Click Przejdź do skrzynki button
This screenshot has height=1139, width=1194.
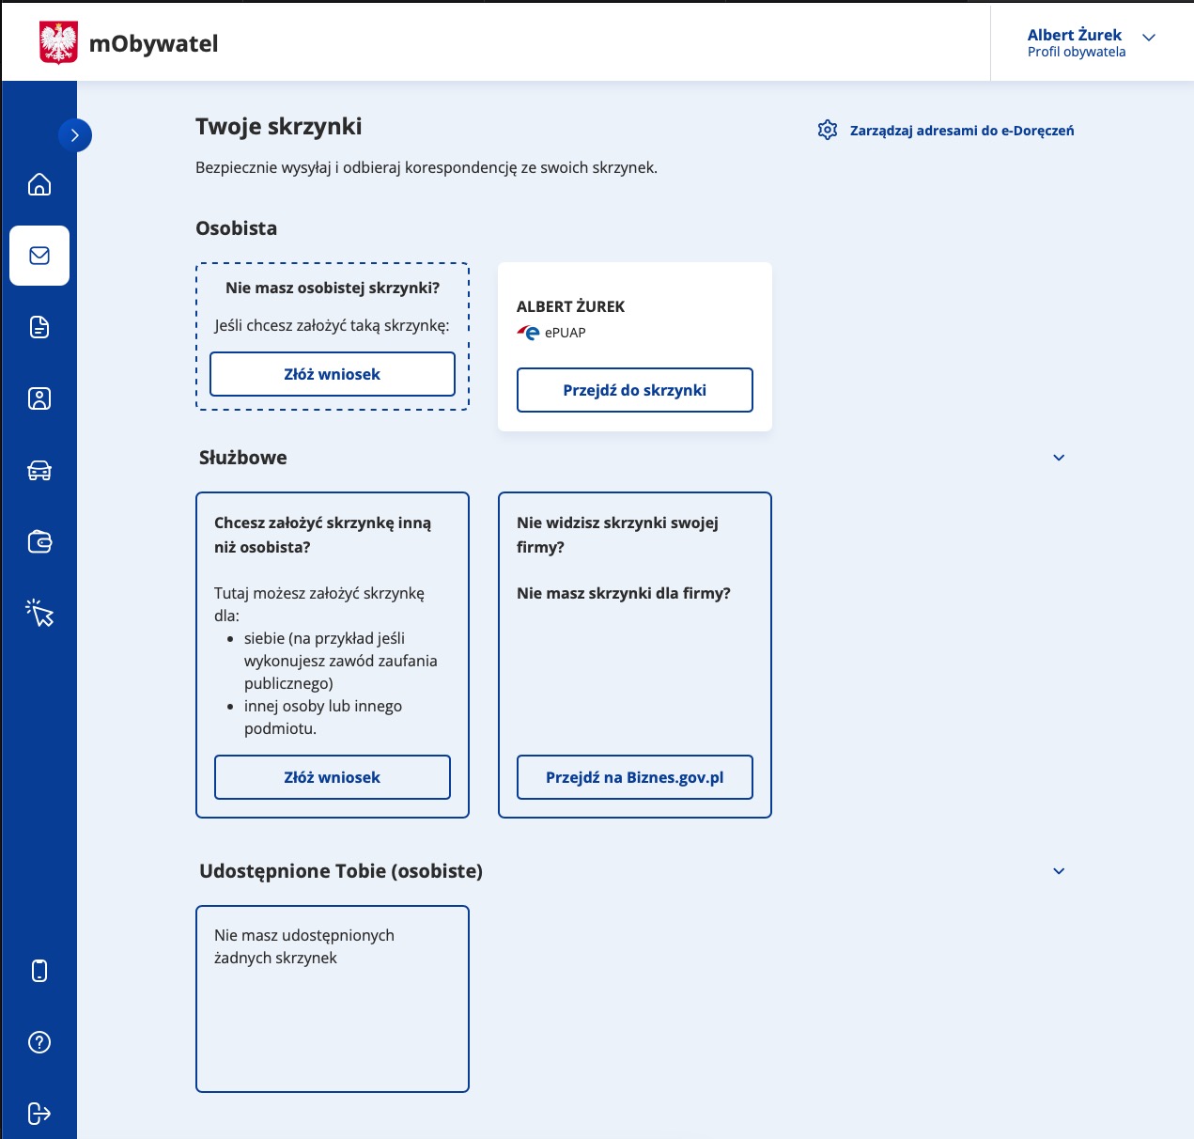click(635, 390)
